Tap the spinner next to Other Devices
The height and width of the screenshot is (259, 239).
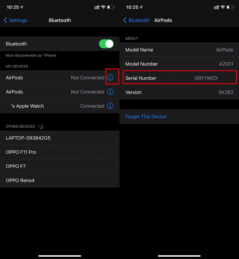pyautogui.click(x=41, y=127)
